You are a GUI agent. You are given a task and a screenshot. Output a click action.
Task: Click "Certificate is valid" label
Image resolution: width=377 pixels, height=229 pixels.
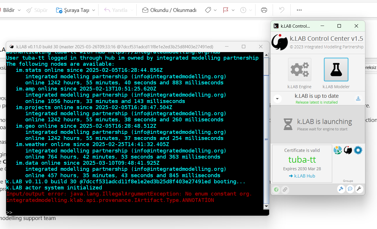302,150
